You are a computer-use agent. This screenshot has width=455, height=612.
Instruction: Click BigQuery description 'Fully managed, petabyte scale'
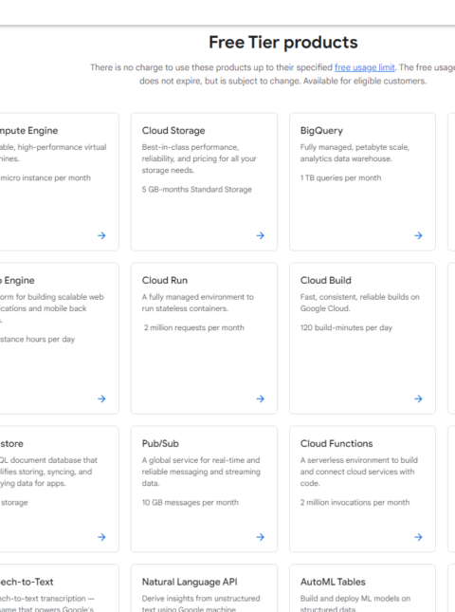tap(355, 147)
